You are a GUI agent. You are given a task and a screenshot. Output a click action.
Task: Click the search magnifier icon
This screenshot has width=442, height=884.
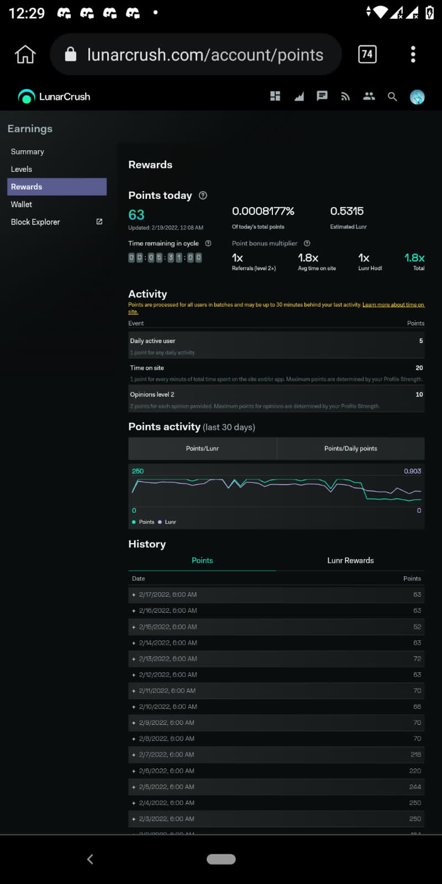pos(392,97)
